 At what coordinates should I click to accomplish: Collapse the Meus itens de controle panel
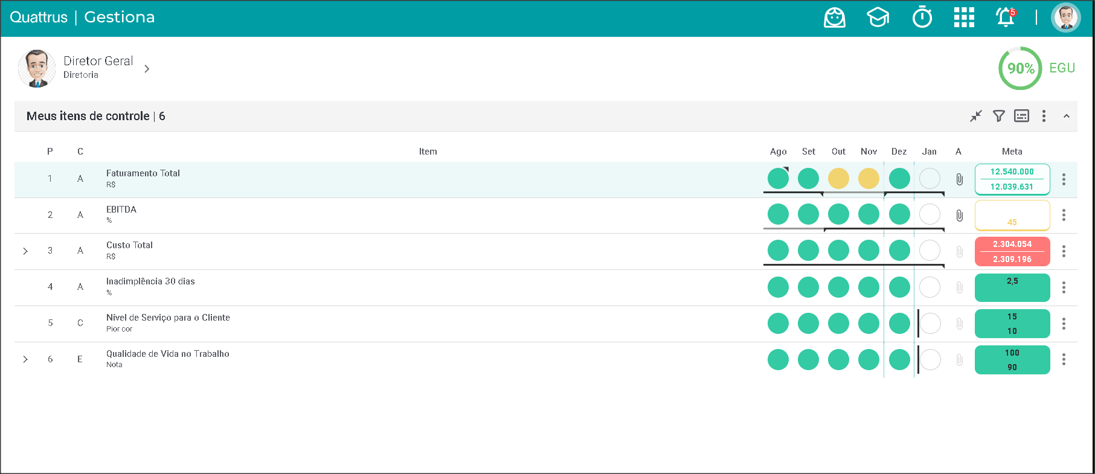pos(1067,116)
